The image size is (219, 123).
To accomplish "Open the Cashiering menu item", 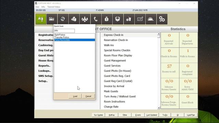I will point(46,45).
